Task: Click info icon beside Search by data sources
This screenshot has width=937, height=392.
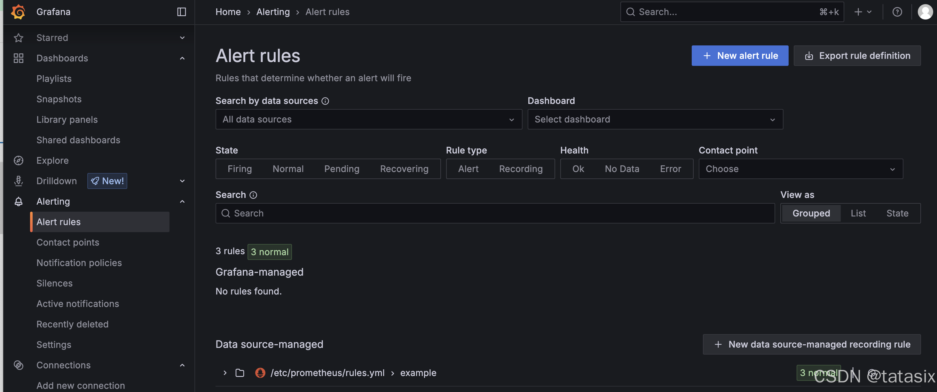Action: (x=325, y=101)
